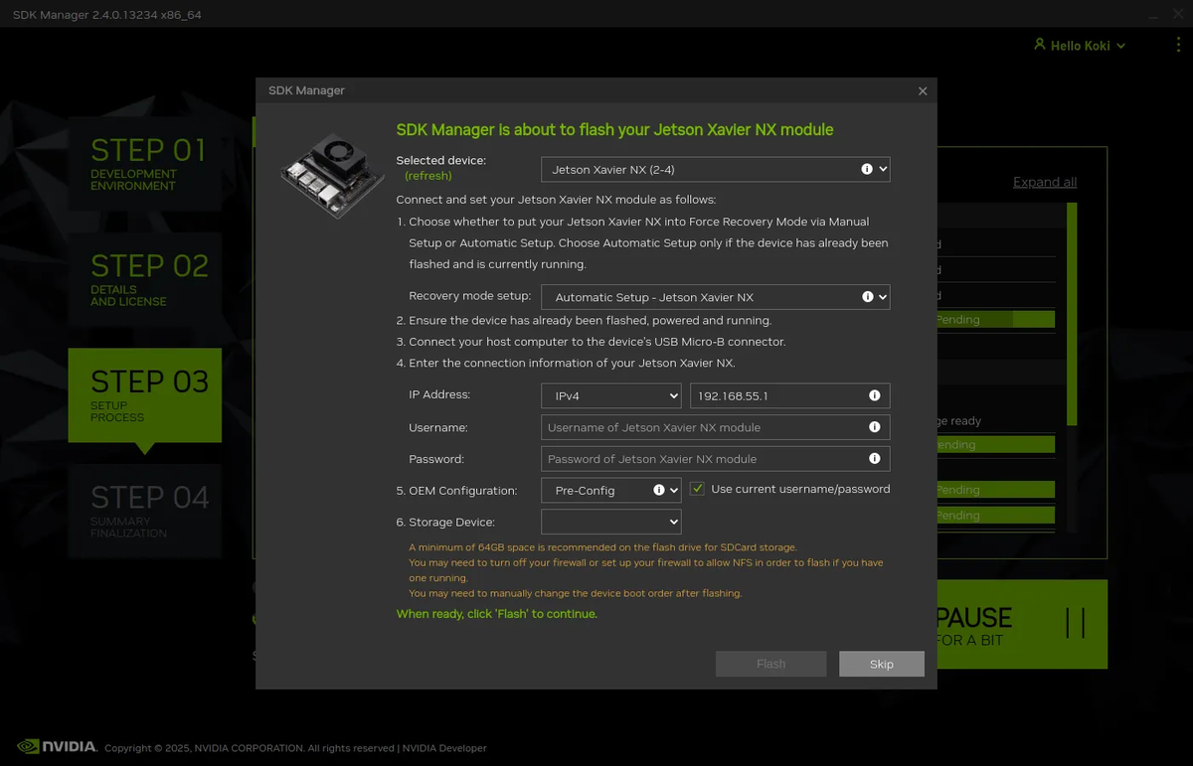Select Step 03 Setup Process
Screen dimensions: 1193x766
145,395
